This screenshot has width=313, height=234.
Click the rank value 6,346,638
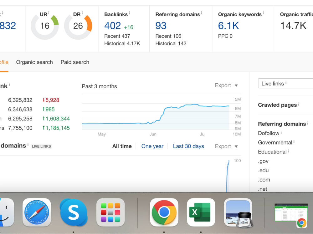pyautogui.click(x=20, y=109)
